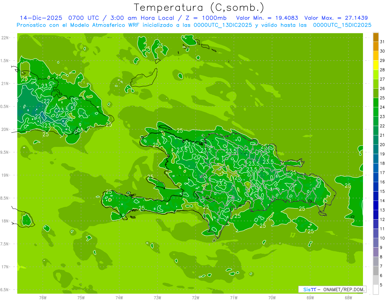Screen dimensions: 391x302
Task: Click the longitude axis label "75W"
Action: [x=81, y=298]
